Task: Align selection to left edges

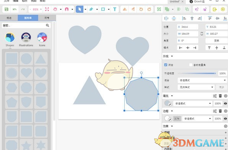Action: click(184, 18)
